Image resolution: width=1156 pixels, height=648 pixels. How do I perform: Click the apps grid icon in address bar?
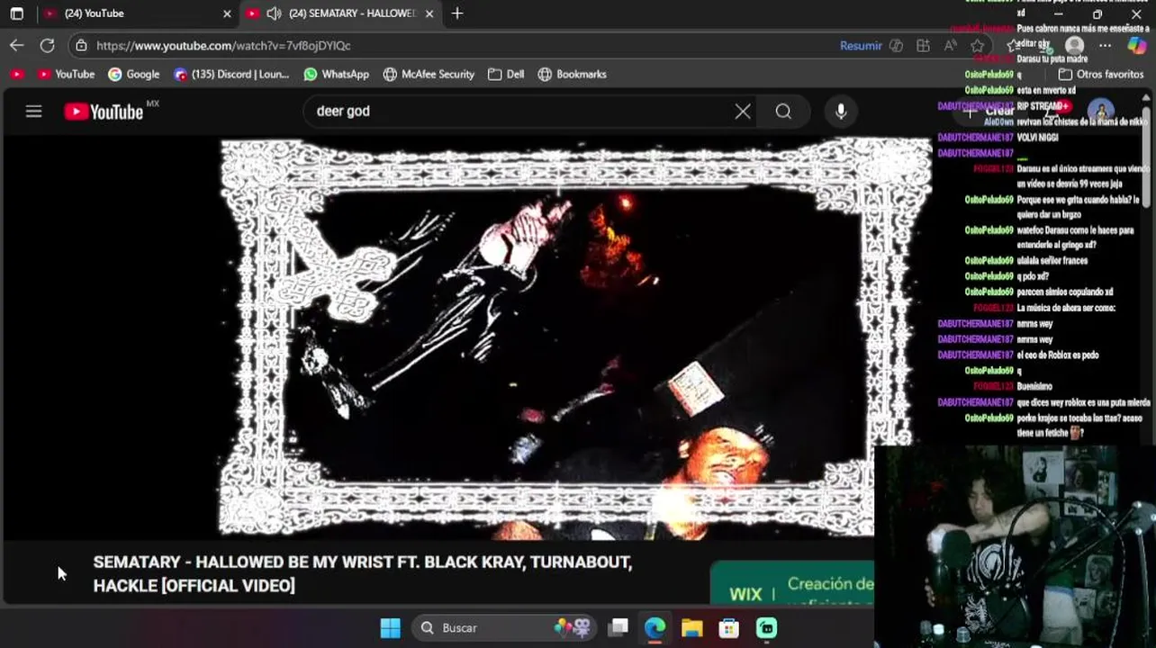click(923, 45)
